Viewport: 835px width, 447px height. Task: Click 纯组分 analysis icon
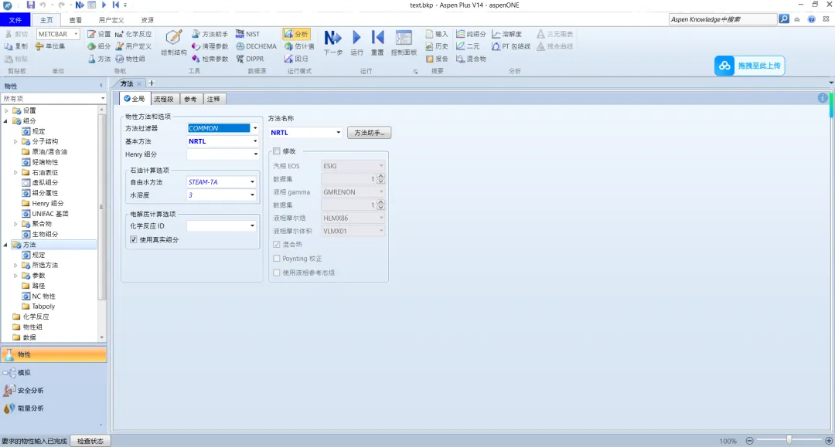tap(471, 34)
